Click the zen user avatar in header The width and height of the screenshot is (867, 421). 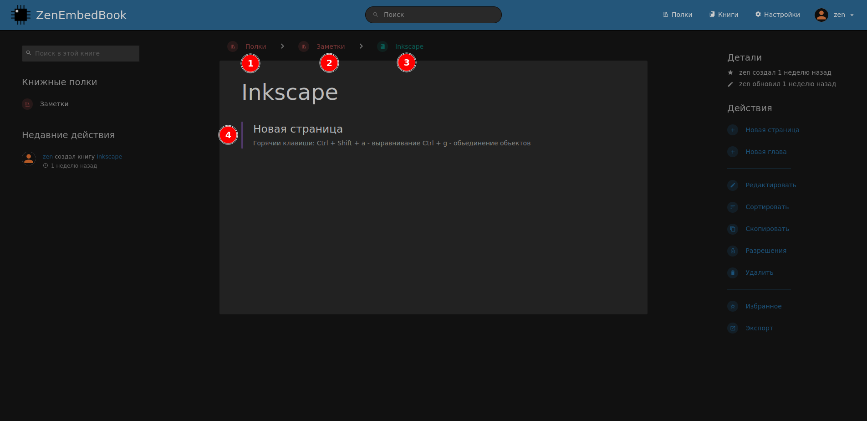(821, 15)
